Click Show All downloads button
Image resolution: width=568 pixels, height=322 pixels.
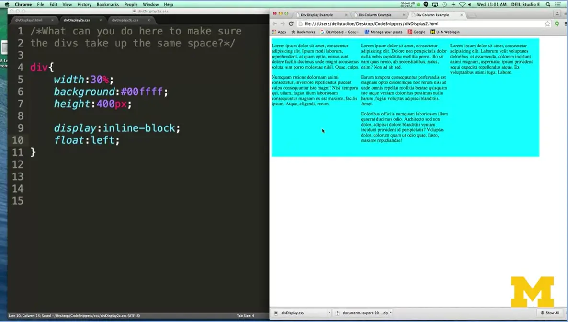tap(550, 313)
